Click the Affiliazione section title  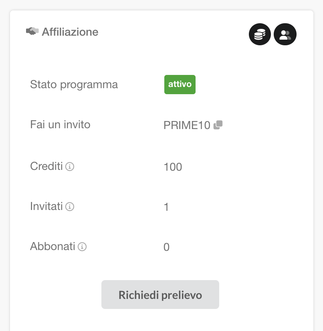[70, 32]
